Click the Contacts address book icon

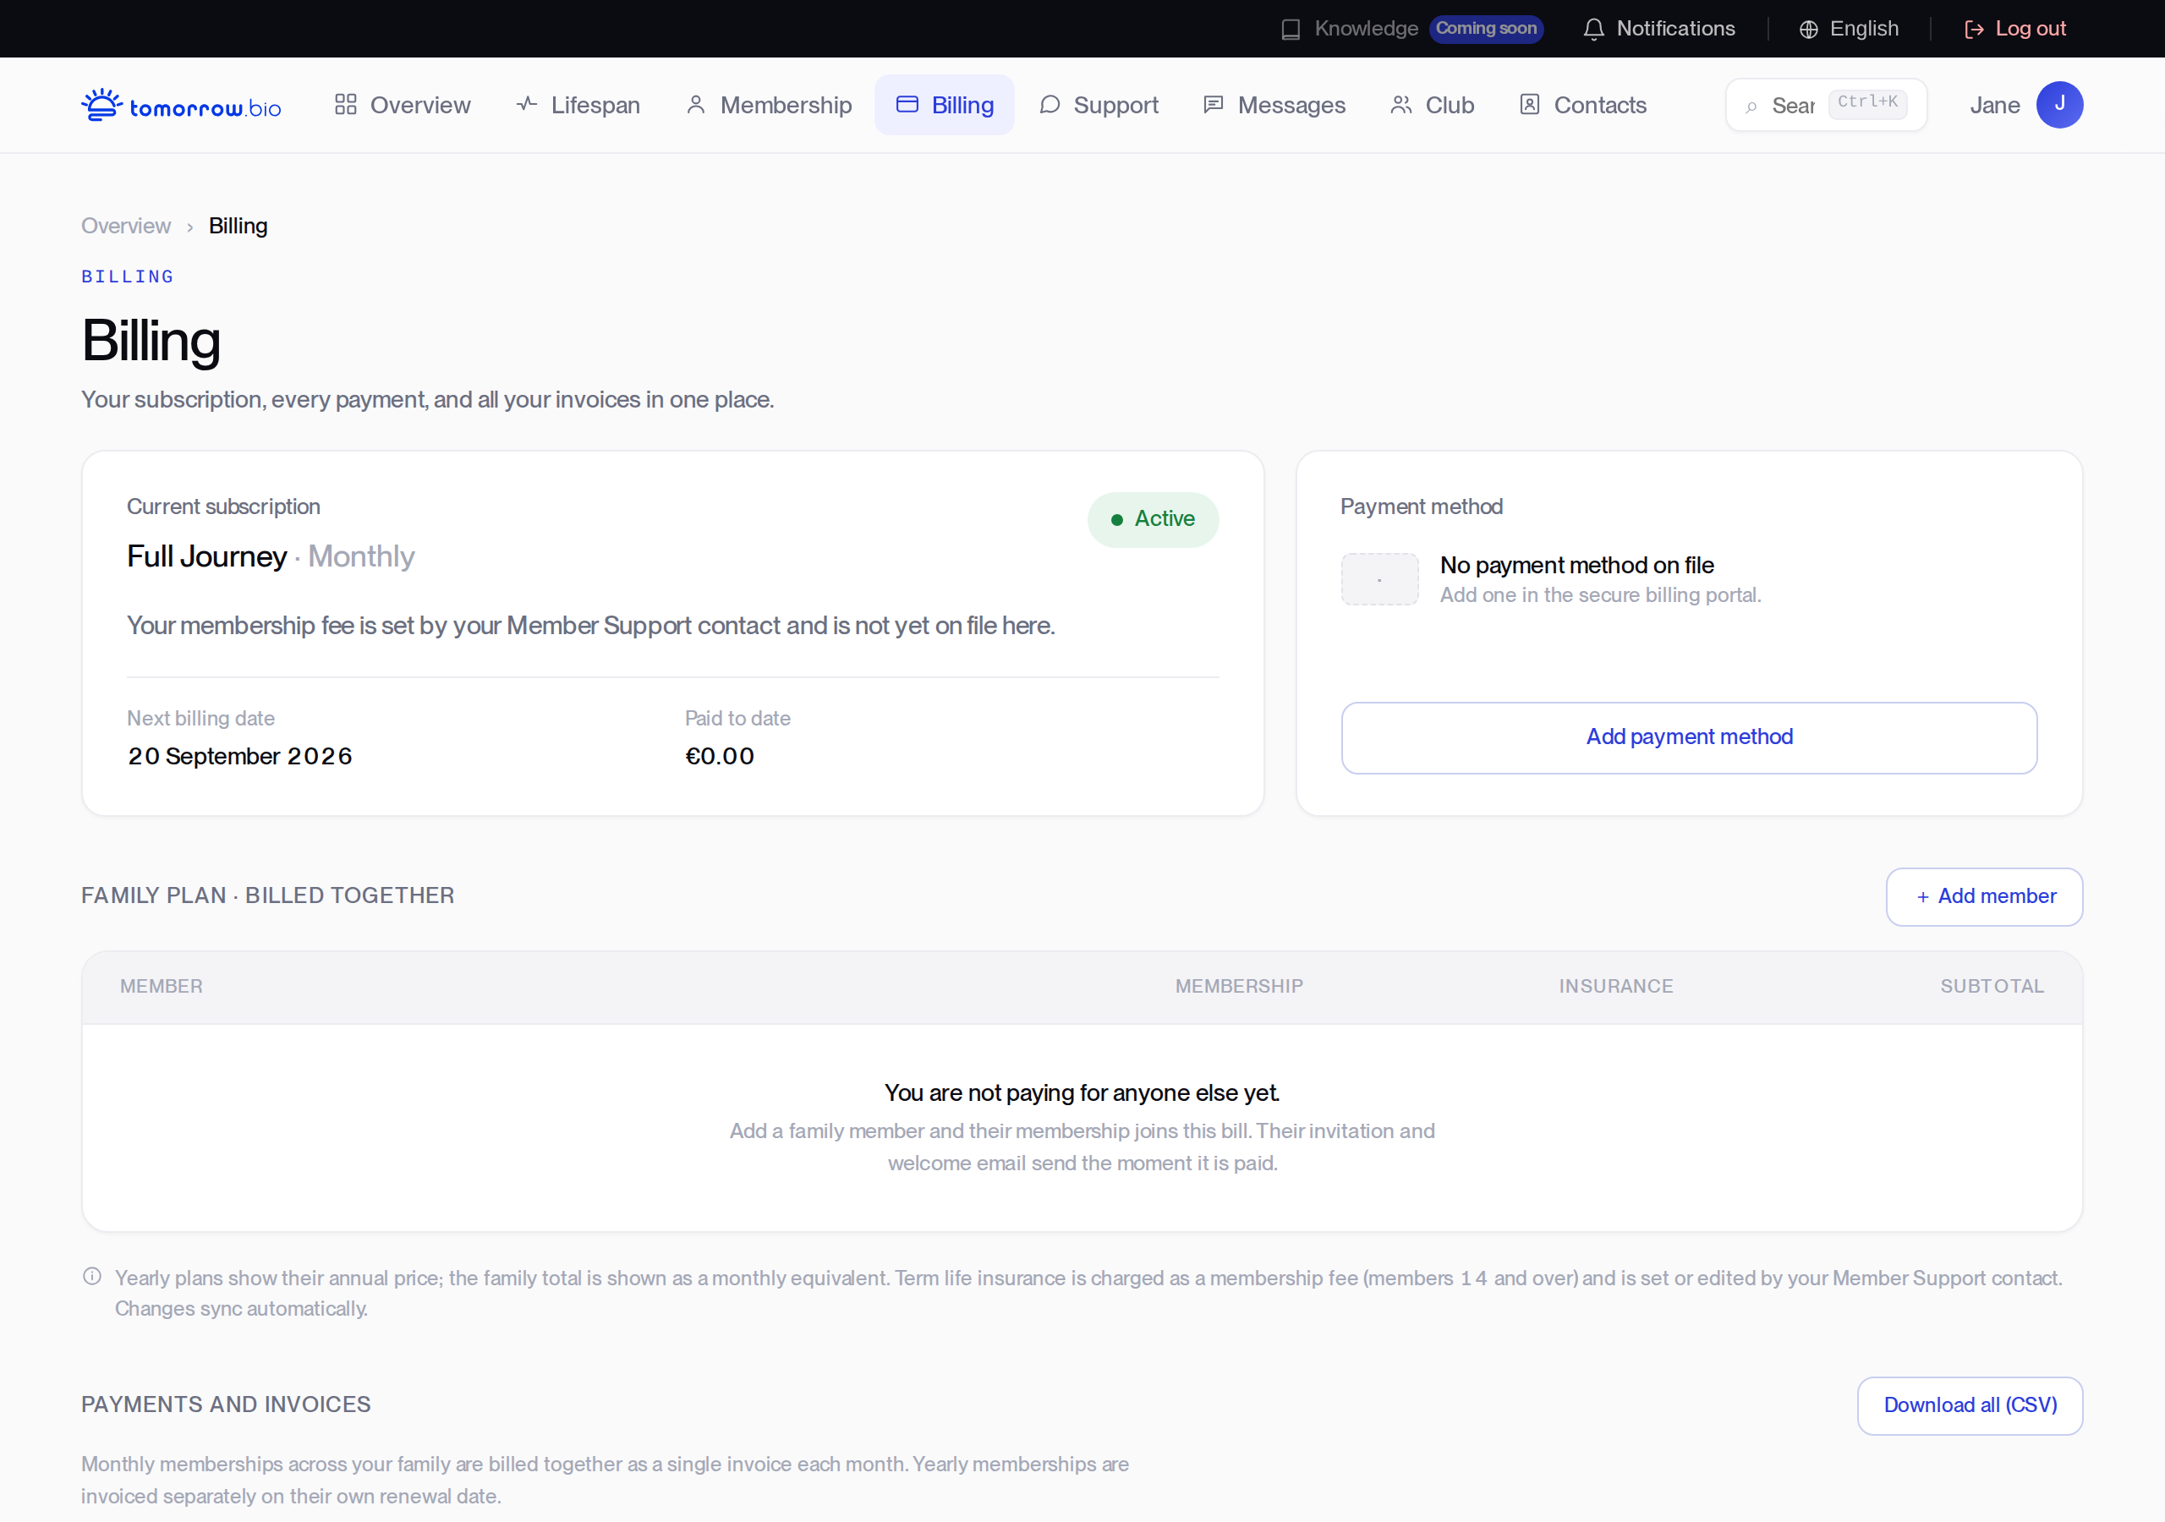[x=1530, y=105]
